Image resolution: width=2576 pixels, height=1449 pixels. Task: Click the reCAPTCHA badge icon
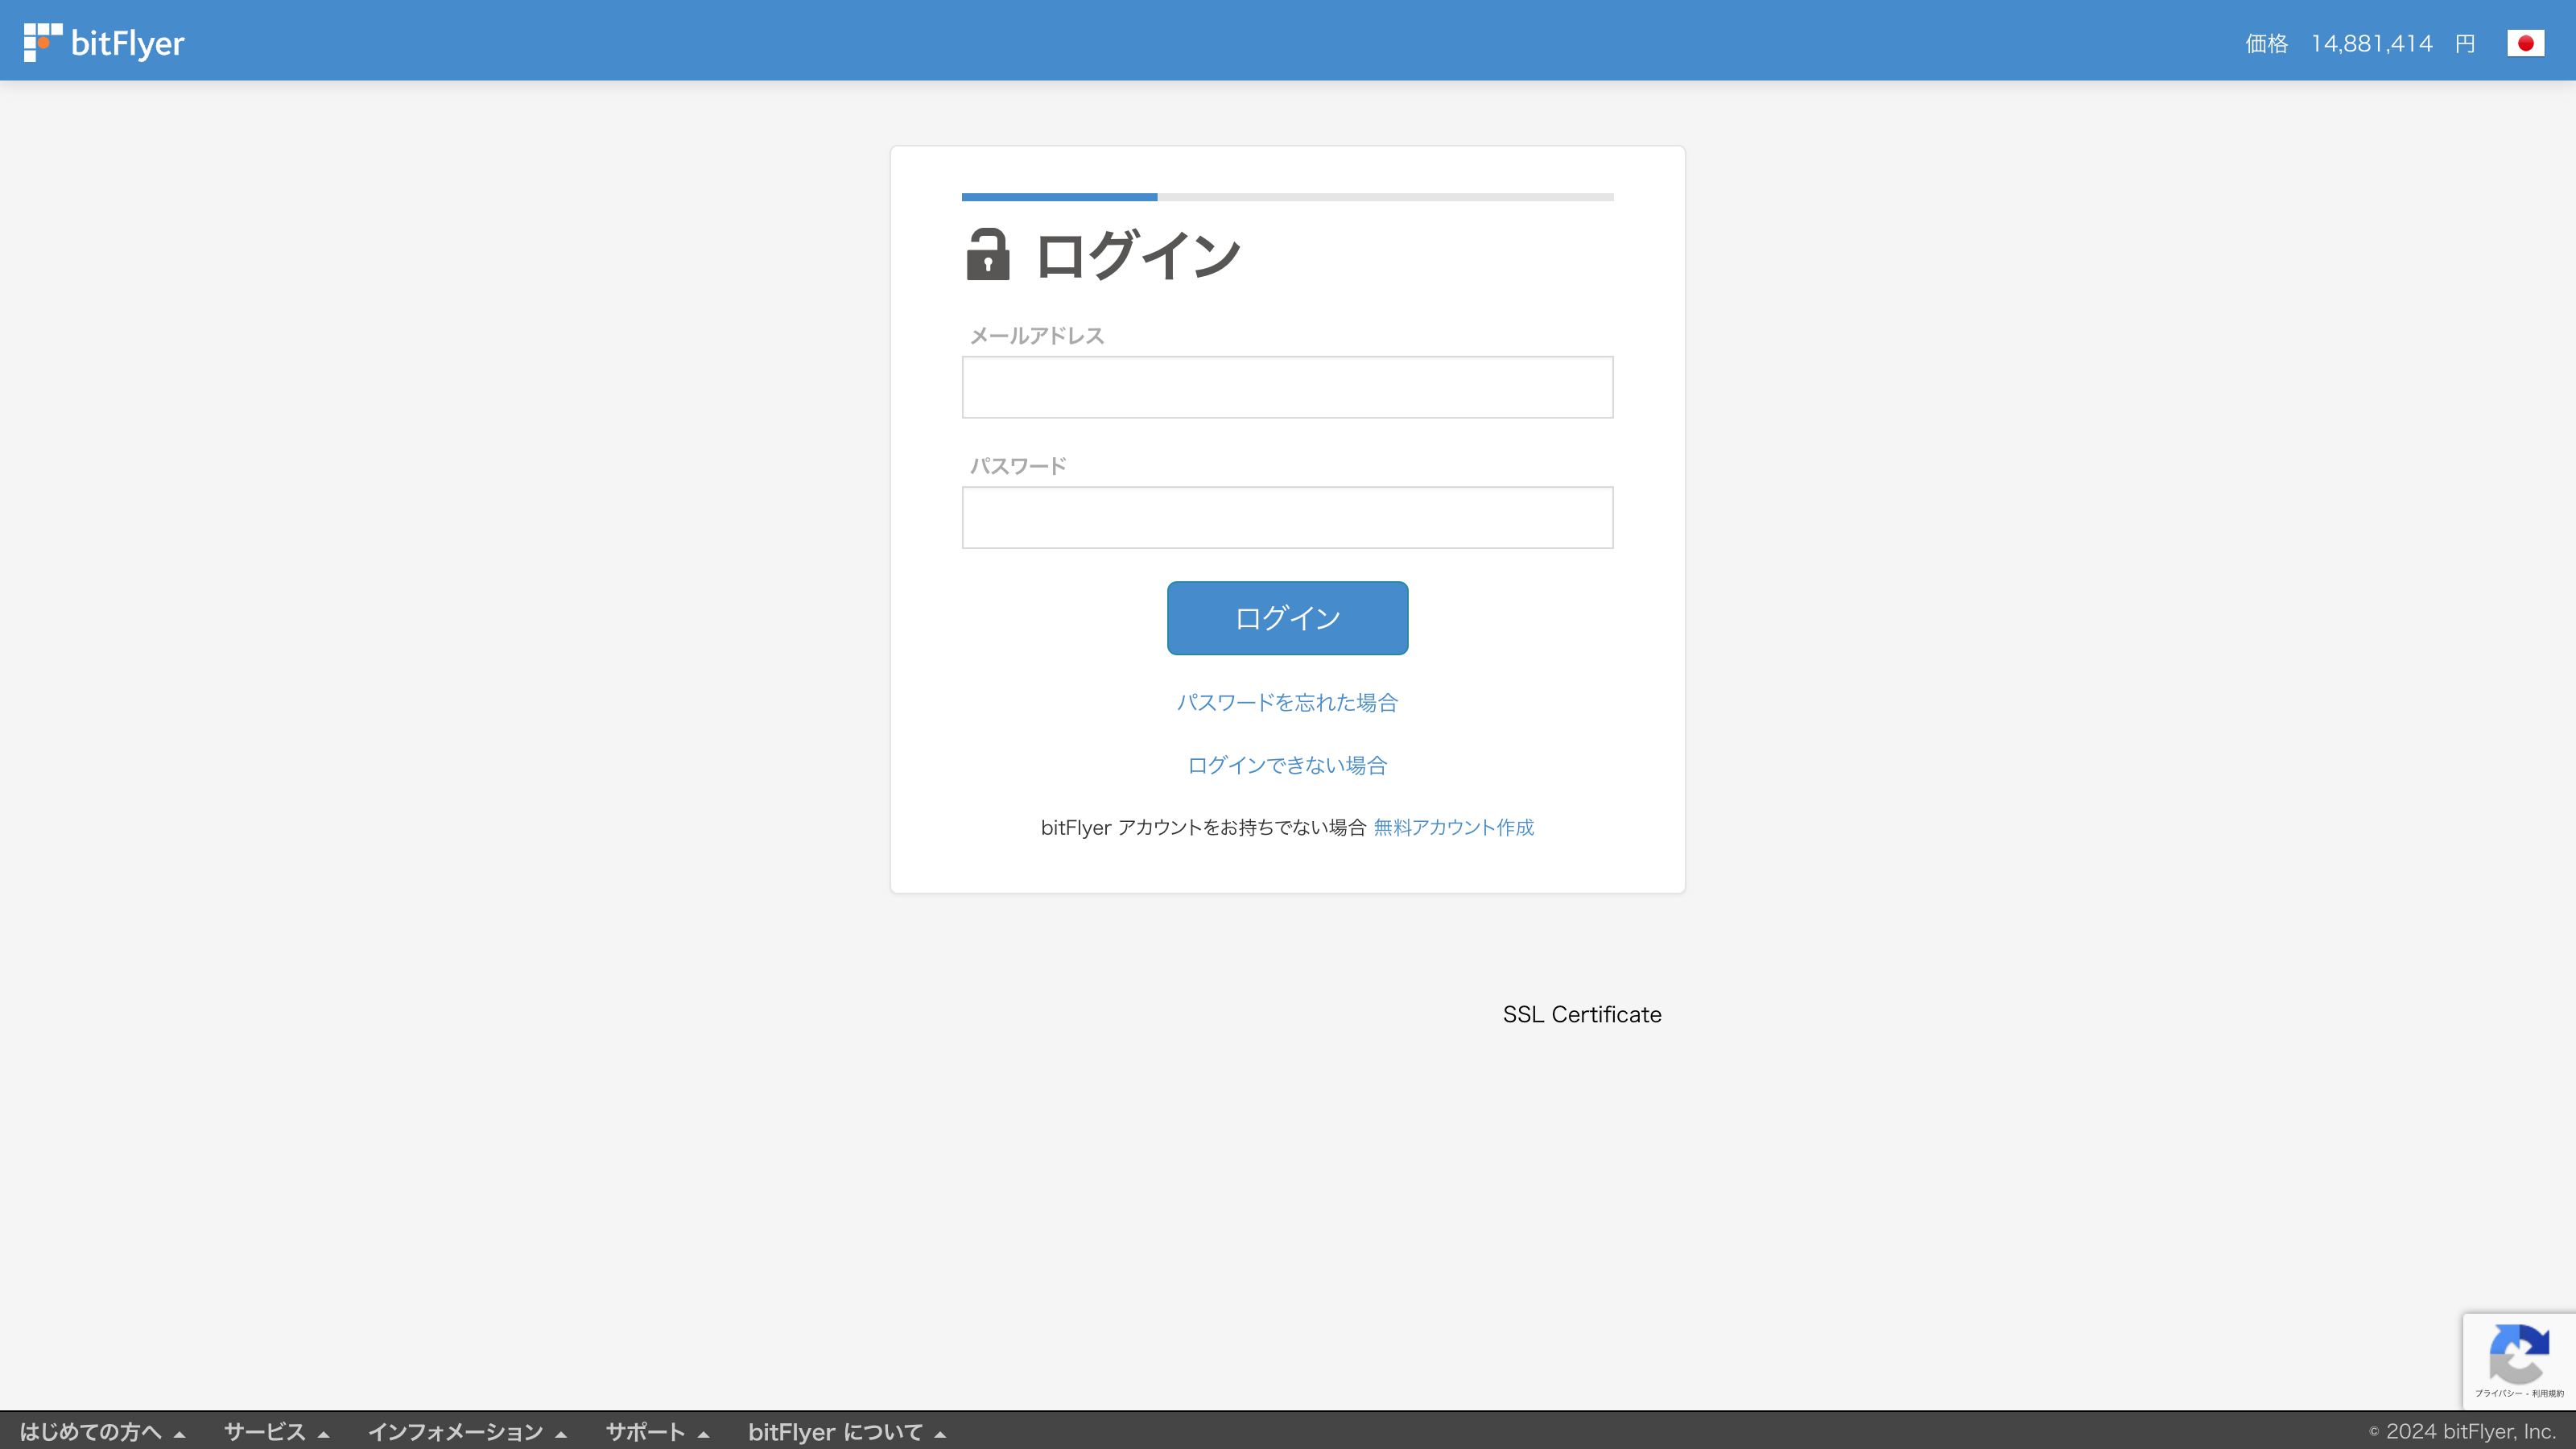click(2518, 1353)
